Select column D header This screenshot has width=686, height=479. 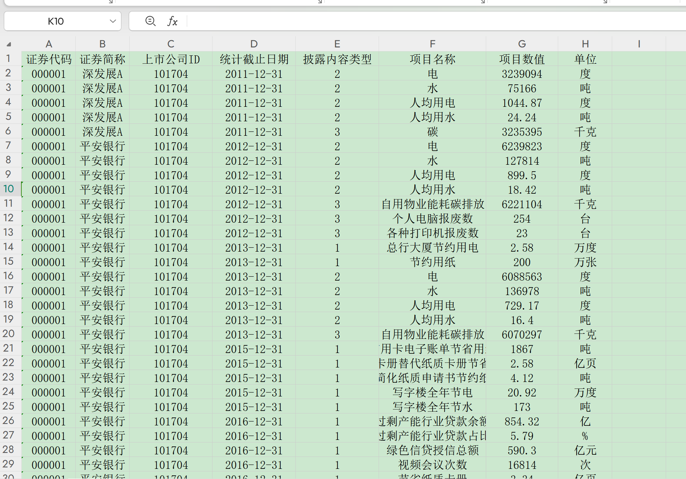(x=254, y=44)
